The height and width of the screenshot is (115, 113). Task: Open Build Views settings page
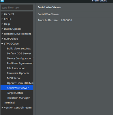point(19,49)
